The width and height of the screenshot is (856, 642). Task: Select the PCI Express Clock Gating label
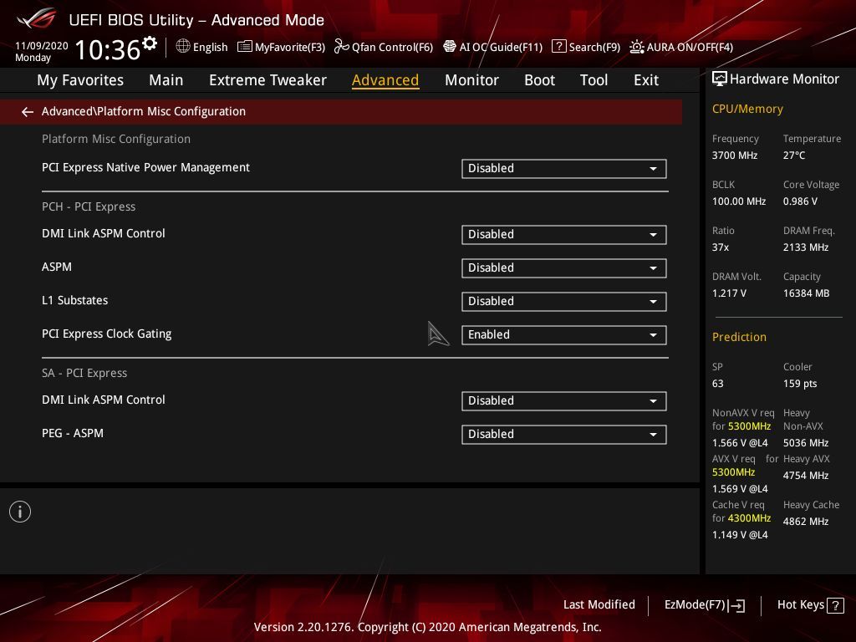point(106,334)
